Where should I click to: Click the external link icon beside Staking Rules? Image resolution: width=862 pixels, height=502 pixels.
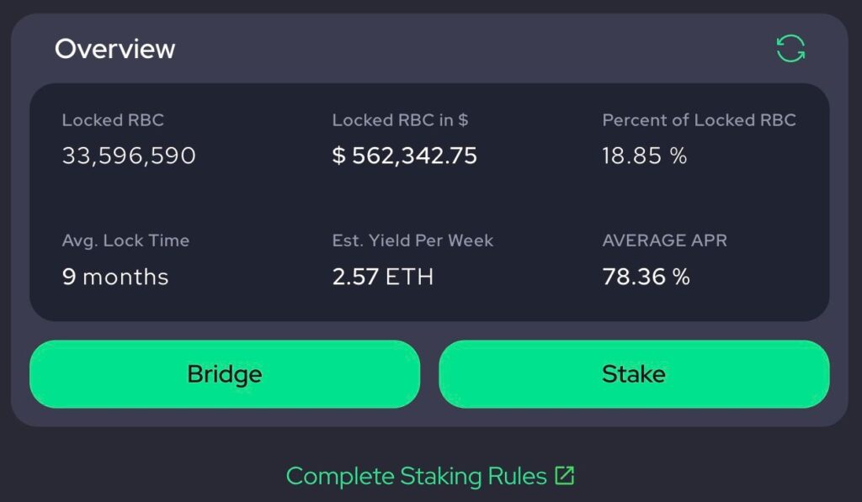click(x=565, y=474)
